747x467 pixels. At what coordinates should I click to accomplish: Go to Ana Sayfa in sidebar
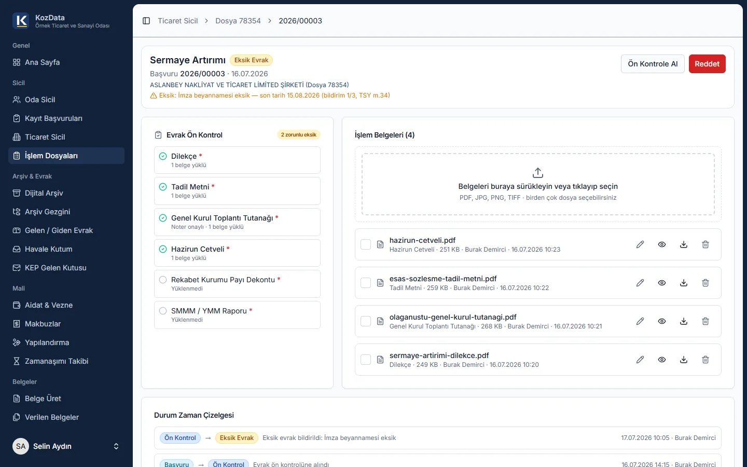pyautogui.click(x=66, y=62)
